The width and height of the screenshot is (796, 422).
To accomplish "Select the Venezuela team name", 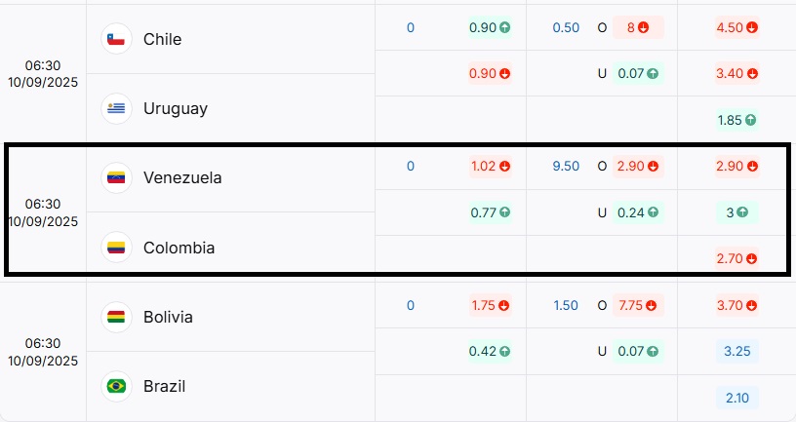I will click(181, 177).
